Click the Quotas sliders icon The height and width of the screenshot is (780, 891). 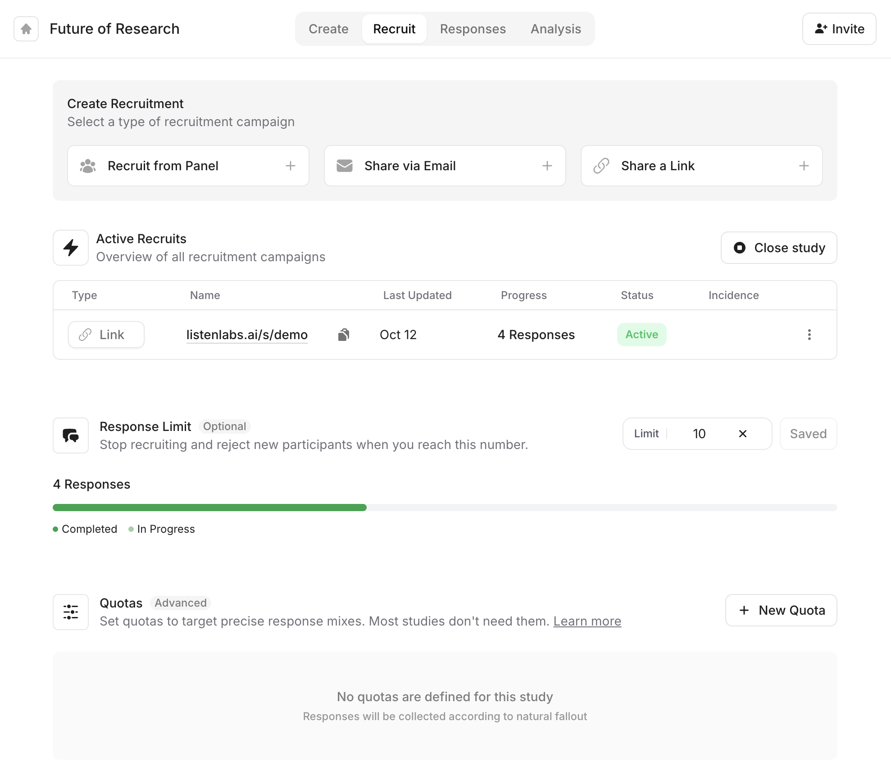click(x=71, y=612)
